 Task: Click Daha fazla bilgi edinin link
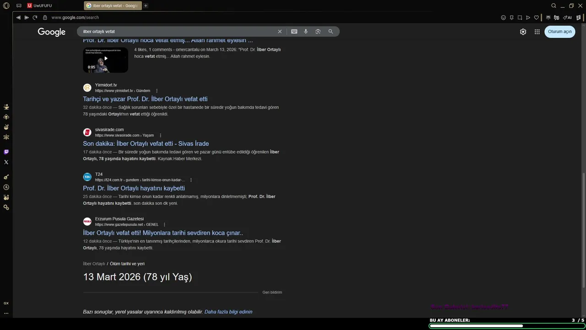pos(228,312)
